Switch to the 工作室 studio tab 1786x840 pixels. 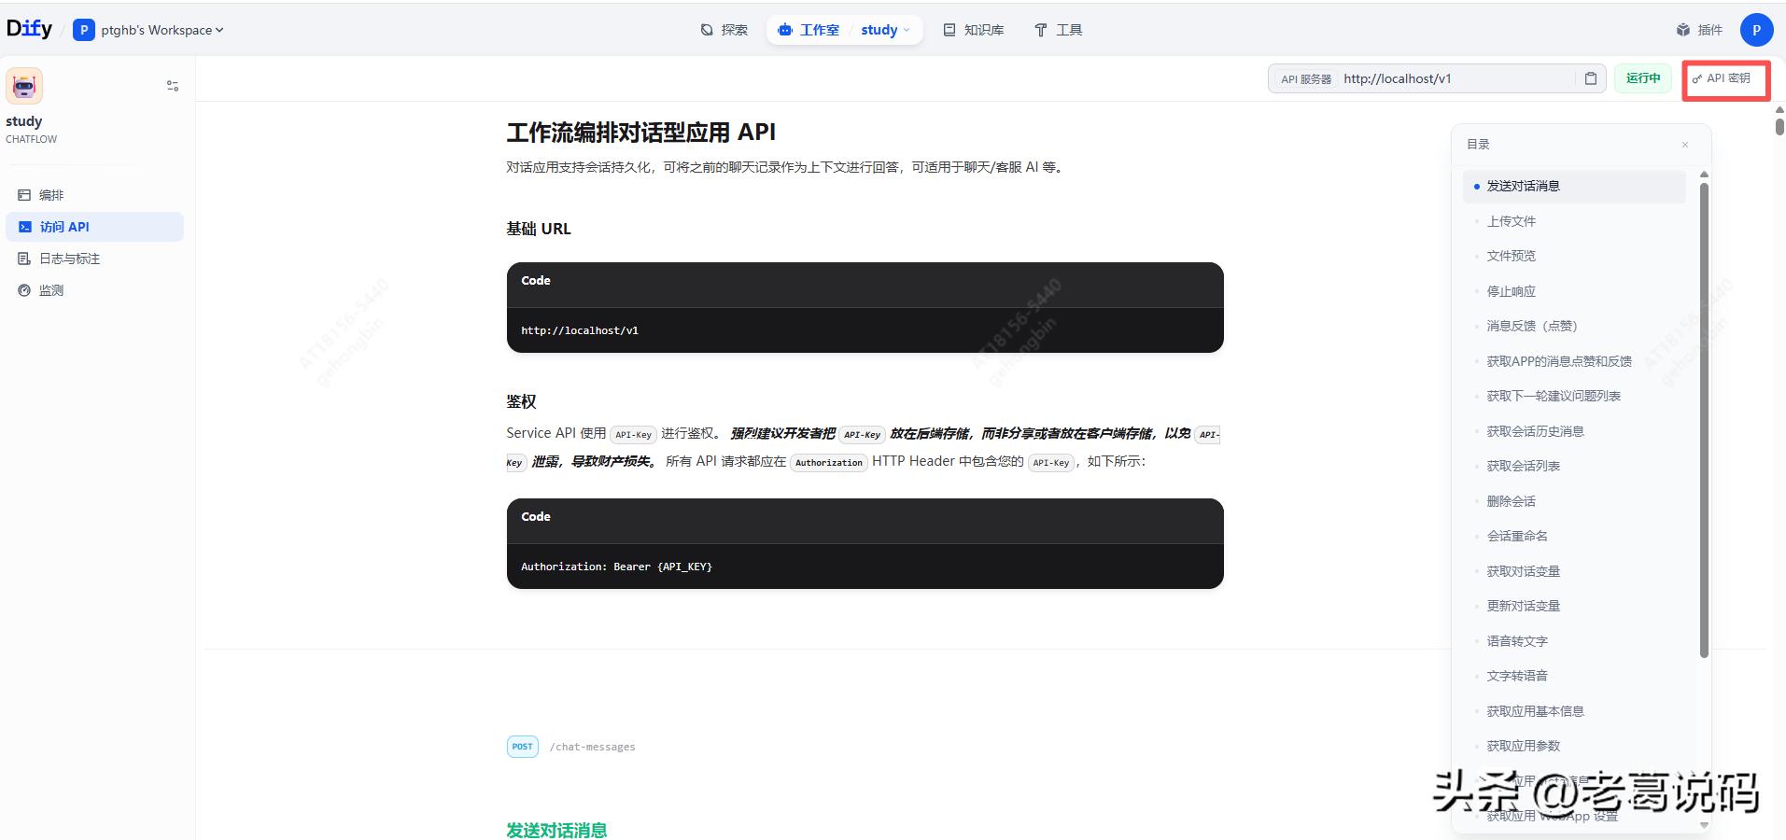pos(809,30)
